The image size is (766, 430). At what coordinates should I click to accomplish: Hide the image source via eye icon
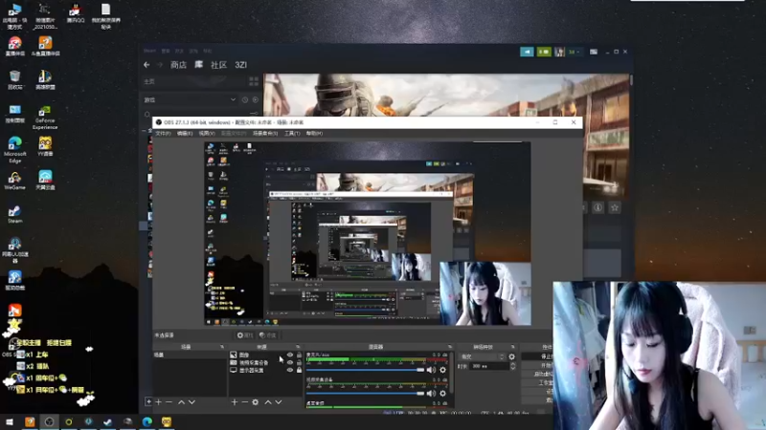pos(290,355)
